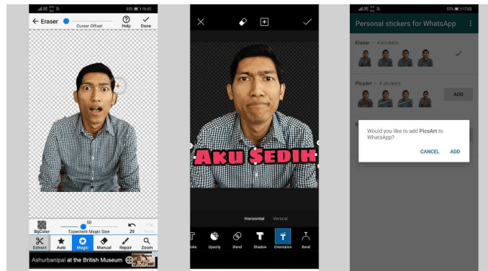
Task: Confirm edit with PicsArt checkmark
Action: click(307, 22)
